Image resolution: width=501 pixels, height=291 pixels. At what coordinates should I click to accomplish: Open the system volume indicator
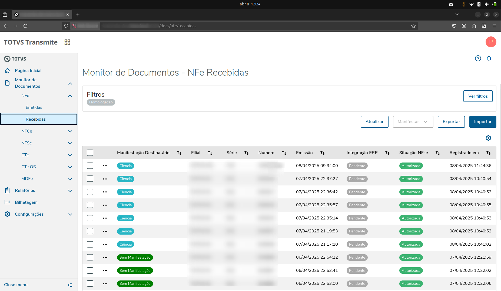click(x=486, y=4)
